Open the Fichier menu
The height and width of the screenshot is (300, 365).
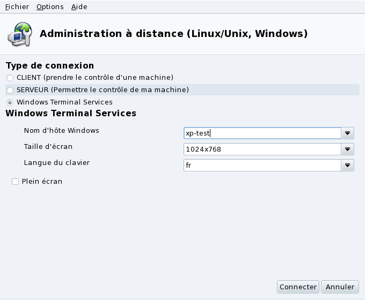pyautogui.click(x=17, y=7)
